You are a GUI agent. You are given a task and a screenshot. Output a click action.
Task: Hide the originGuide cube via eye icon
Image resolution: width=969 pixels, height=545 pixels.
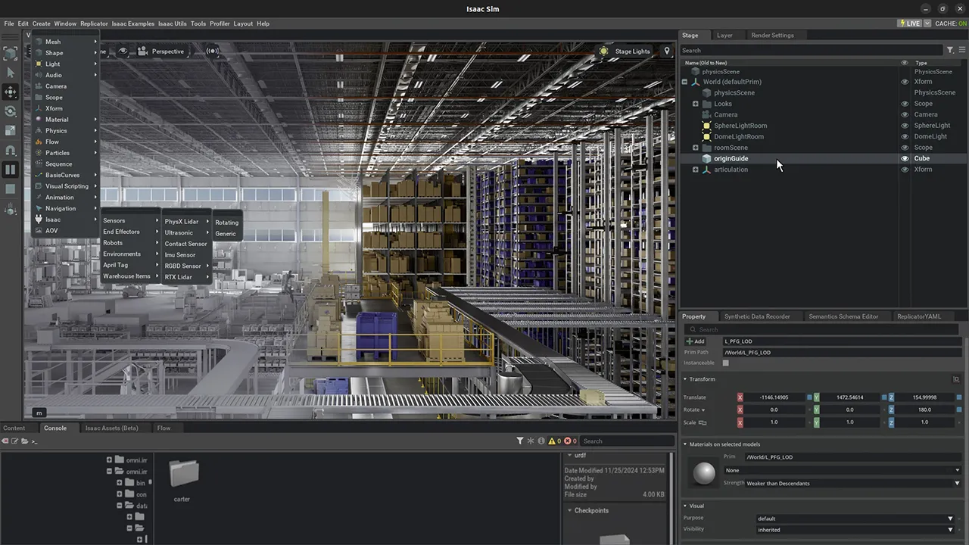point(905,159)
